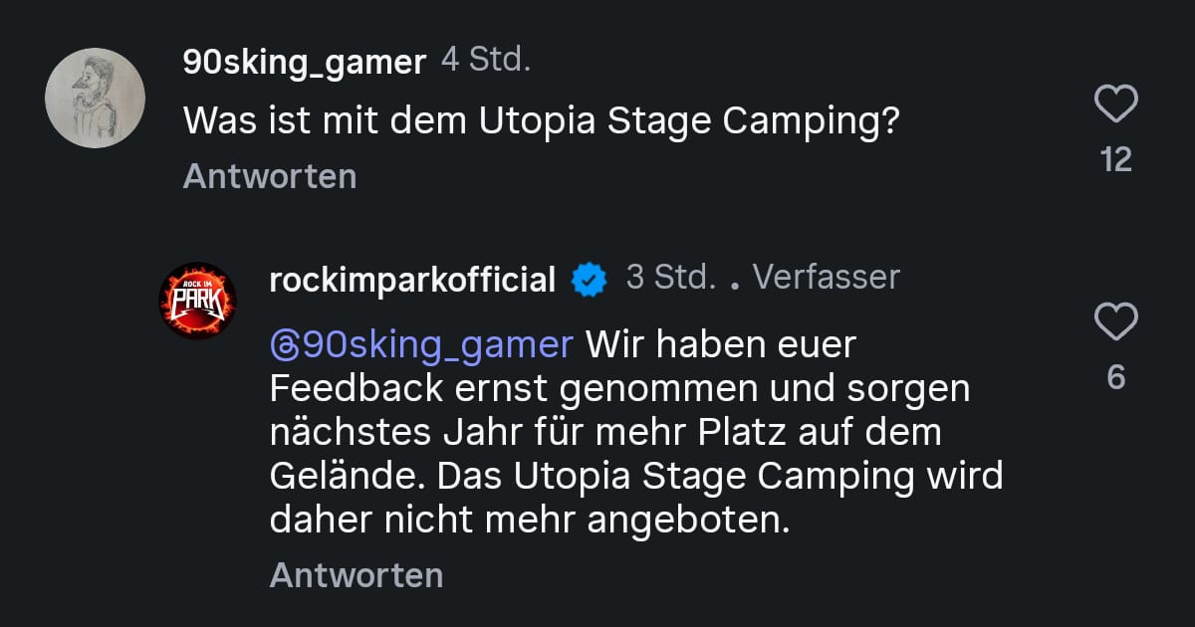Go to the rockimparkofficial profile name
The height and width of the screenshot is (627, 1195).
412,280
